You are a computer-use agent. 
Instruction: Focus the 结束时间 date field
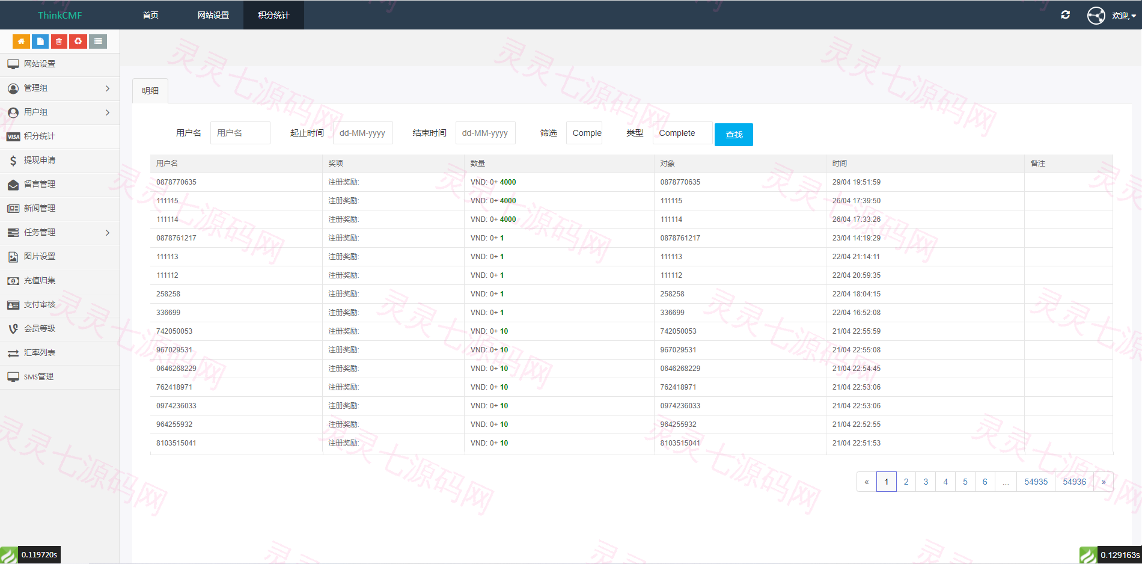(x=486, y=133)
